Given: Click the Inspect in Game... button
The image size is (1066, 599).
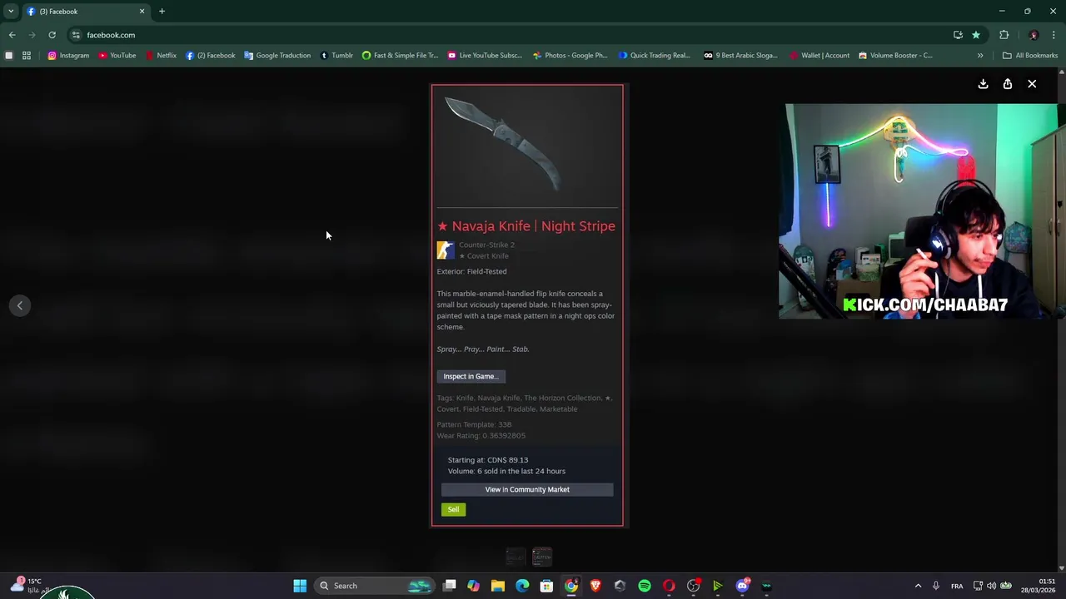Looking at the screenshot, I should [x=471, y=376].
